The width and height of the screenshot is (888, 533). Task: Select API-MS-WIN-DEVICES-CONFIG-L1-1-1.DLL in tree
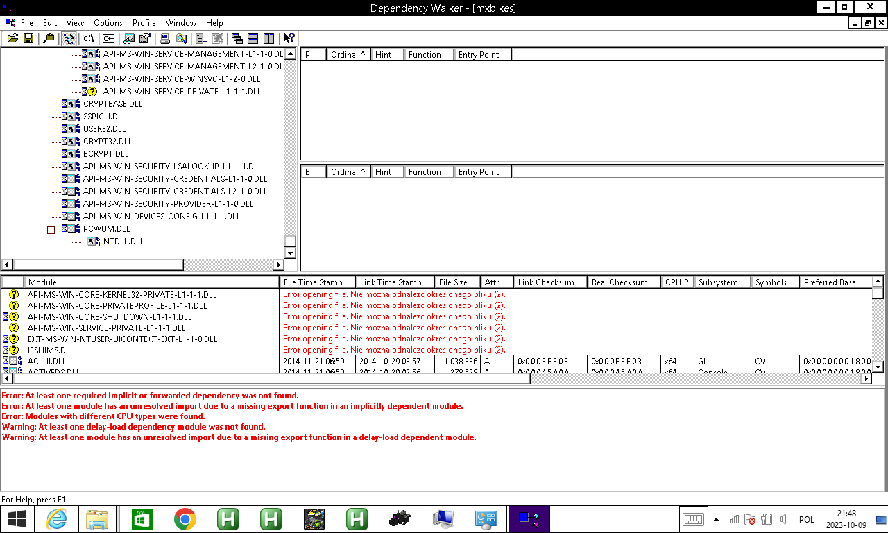[162, 217]
